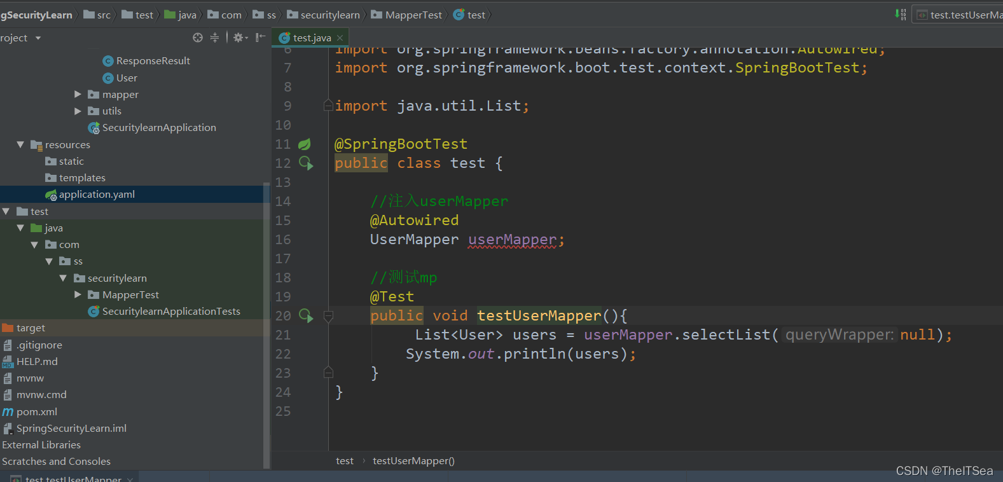
Task: Collapse the securitylearn test package
Action: coord(63,278)
